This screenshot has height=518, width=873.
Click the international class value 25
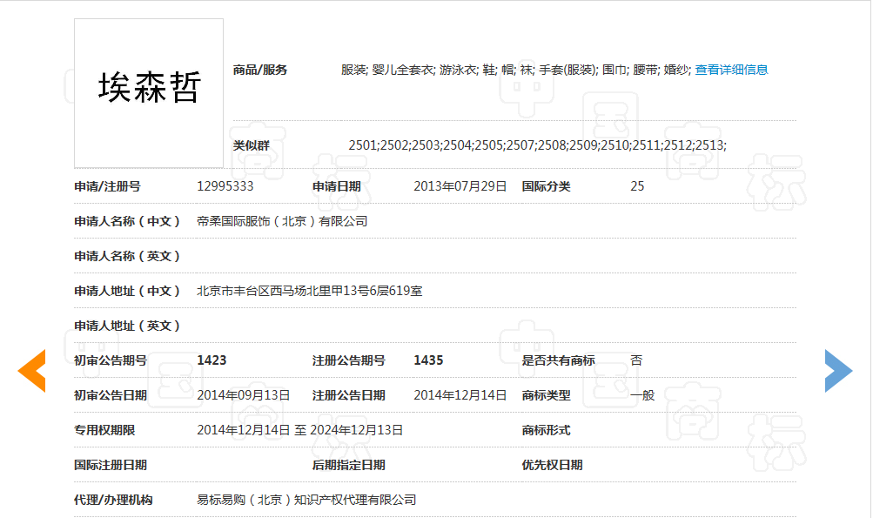pos(637,186)
